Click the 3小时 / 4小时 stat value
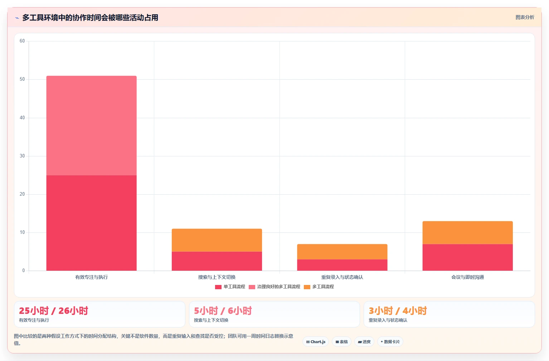 [398, 311]
